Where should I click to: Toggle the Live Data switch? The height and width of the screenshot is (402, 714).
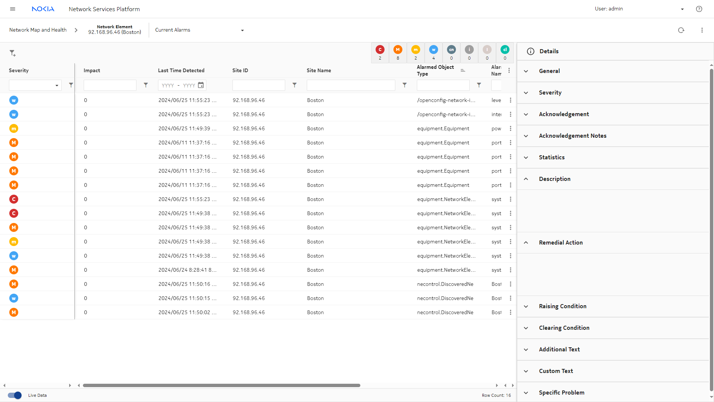[x=15, y=395]
